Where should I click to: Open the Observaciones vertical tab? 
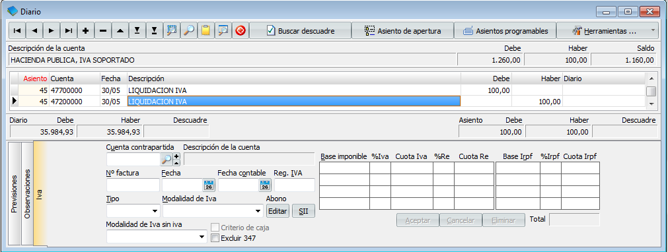27,194
